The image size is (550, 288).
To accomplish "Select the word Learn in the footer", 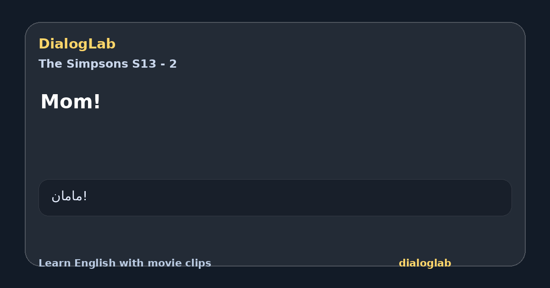I will (x=55, y=263).
